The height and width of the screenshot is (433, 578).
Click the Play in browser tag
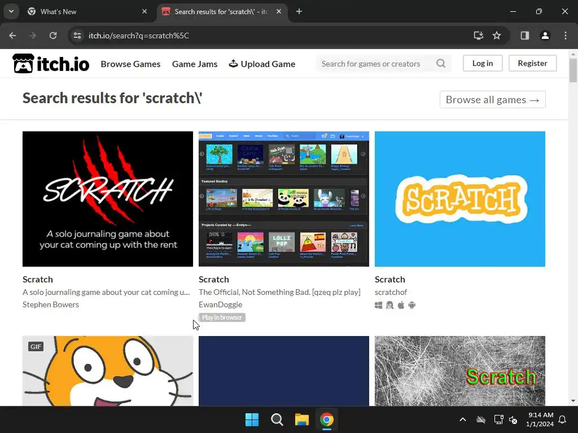(222, 317)
